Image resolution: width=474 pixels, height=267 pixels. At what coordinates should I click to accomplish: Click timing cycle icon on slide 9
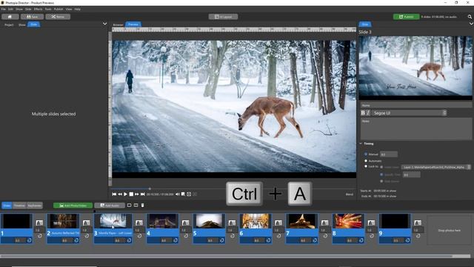[407, 240]
